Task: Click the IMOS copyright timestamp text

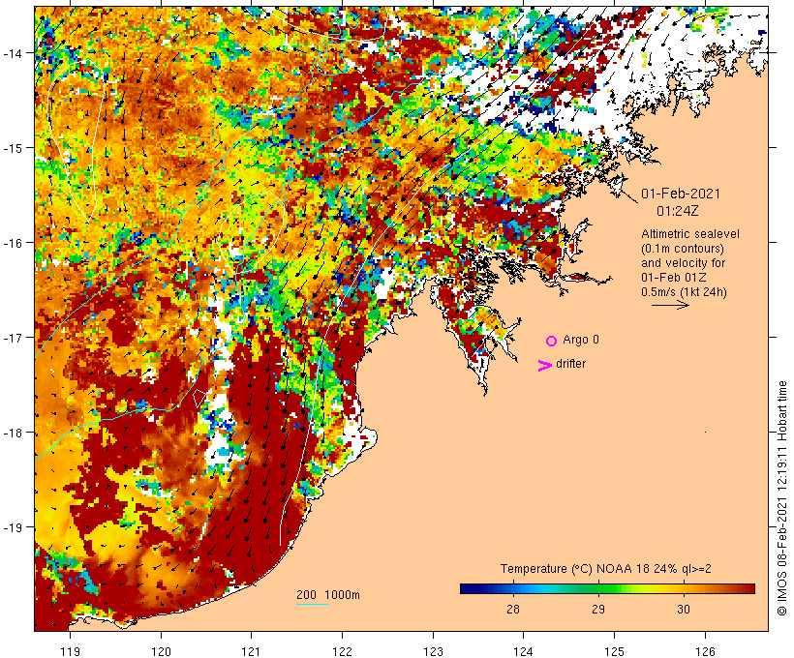Action: point(781,498)
